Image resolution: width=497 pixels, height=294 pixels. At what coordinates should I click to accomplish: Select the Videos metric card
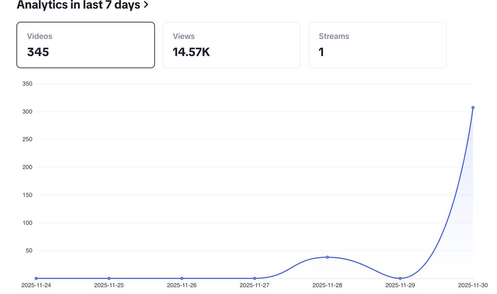(86, 45)
